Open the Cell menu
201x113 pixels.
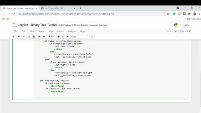(51, 31)
